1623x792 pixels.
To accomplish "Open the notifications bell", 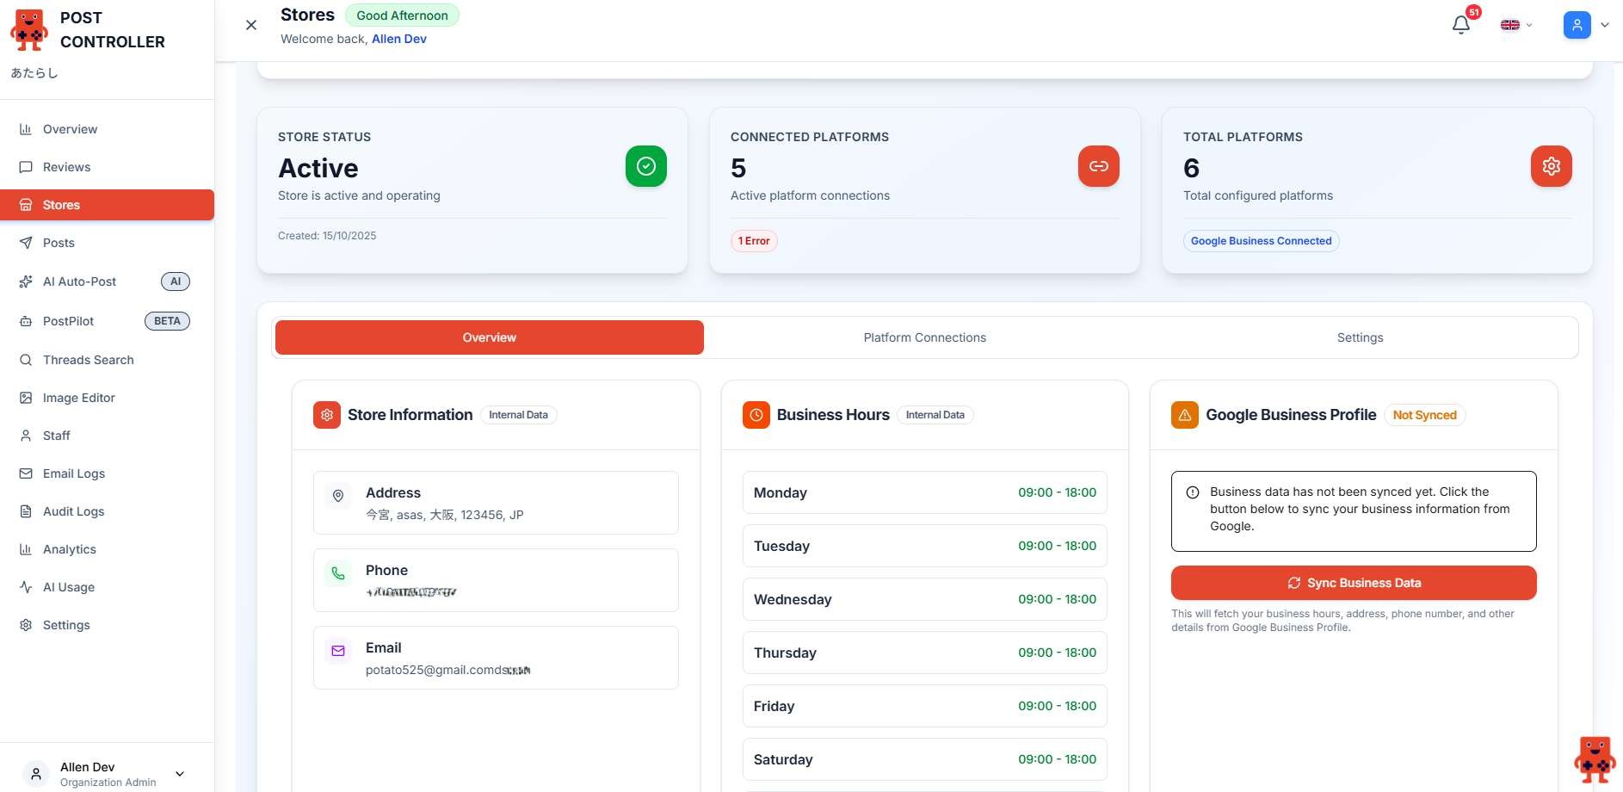I will 1460,25.
